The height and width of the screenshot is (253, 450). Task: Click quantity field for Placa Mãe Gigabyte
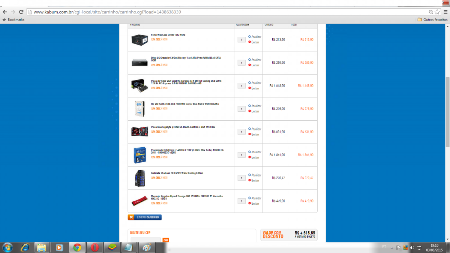(241, 132)
